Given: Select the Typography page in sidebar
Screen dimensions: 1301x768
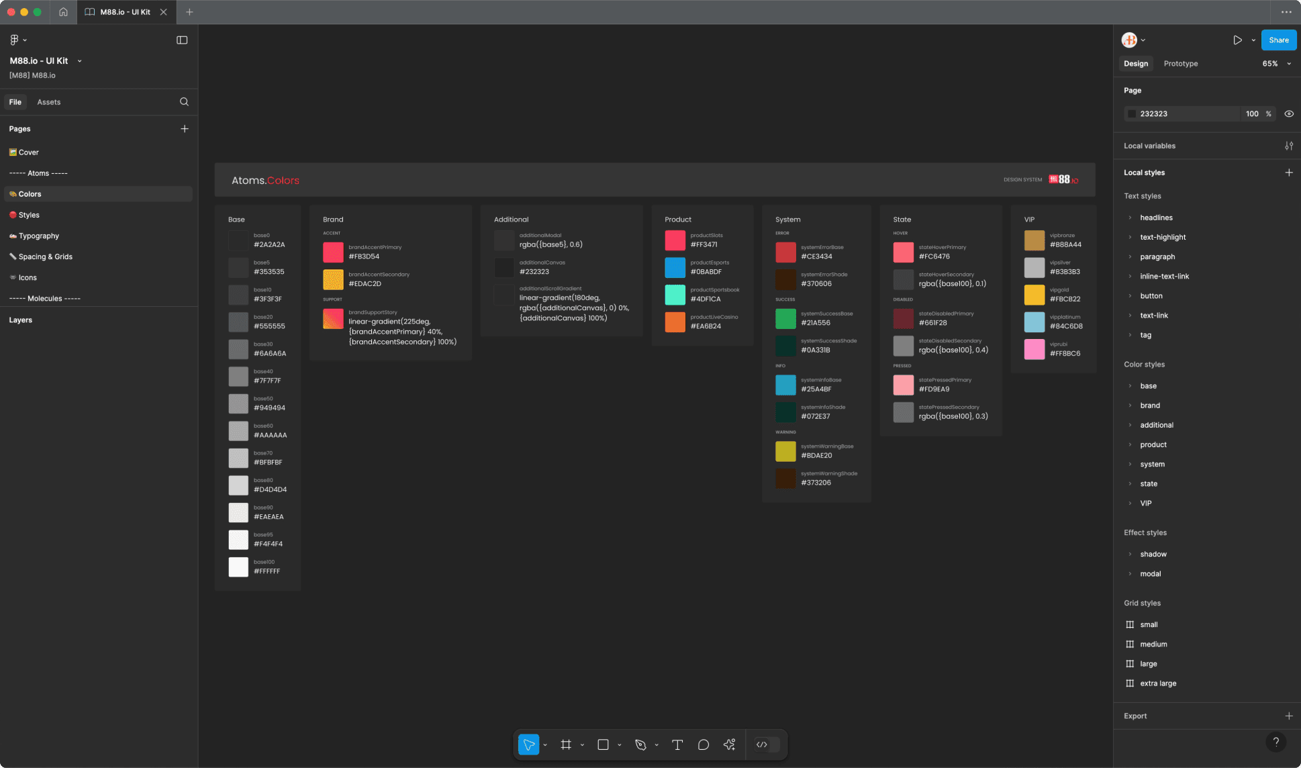Looking at the screenshot, I should 39,236.
